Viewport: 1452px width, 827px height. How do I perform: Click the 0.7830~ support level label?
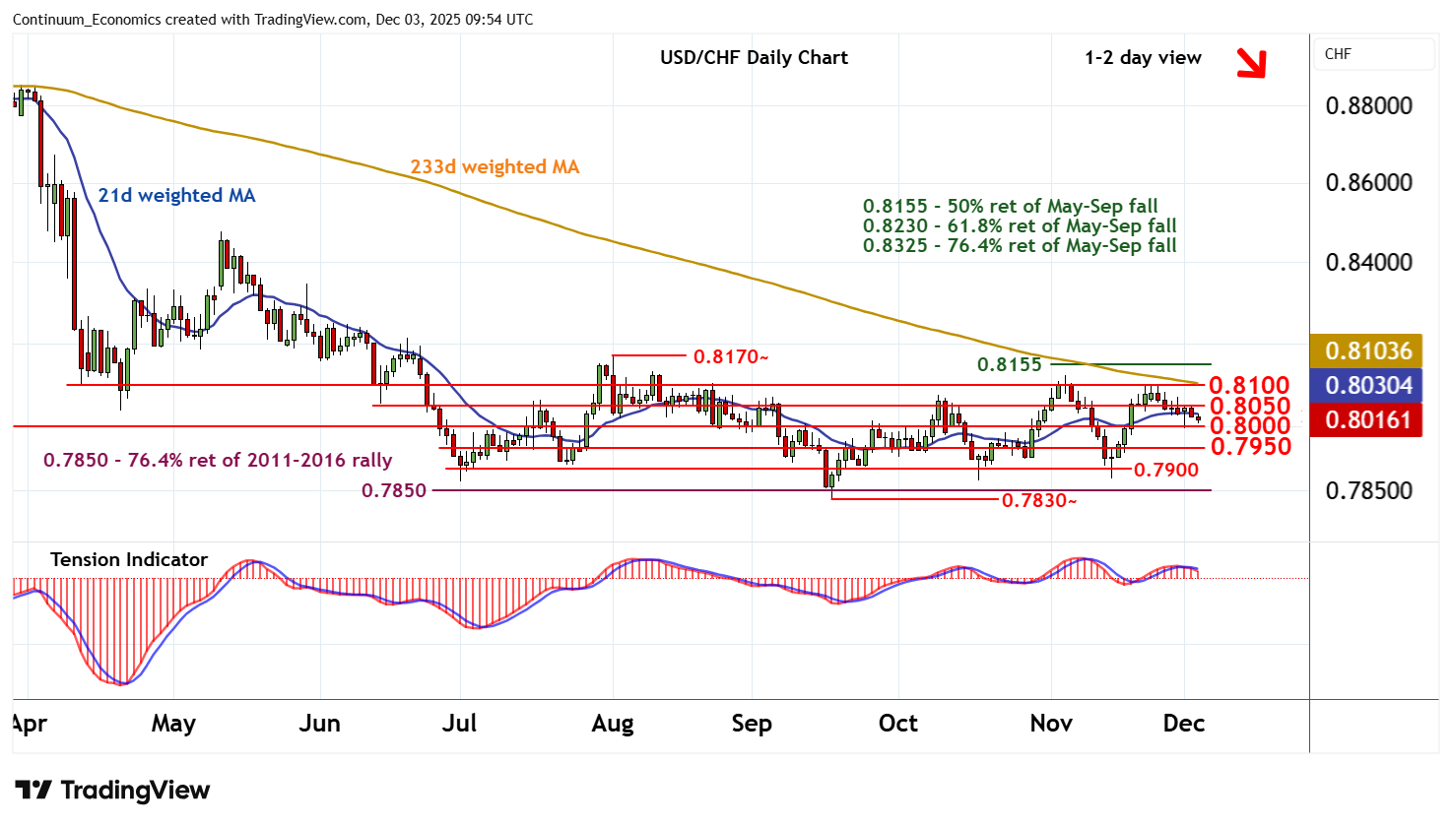pyautogui.click(x=1038, y=500)
